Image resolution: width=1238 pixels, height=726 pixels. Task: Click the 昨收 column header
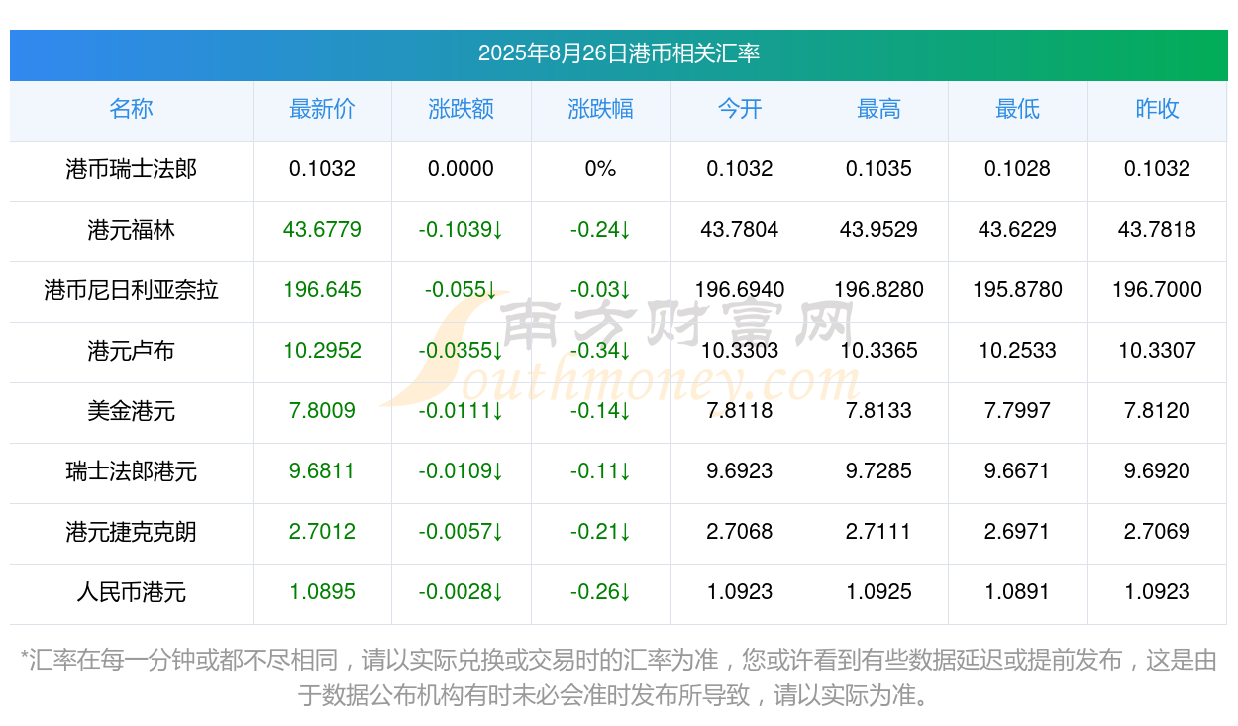pos(1157,109)
